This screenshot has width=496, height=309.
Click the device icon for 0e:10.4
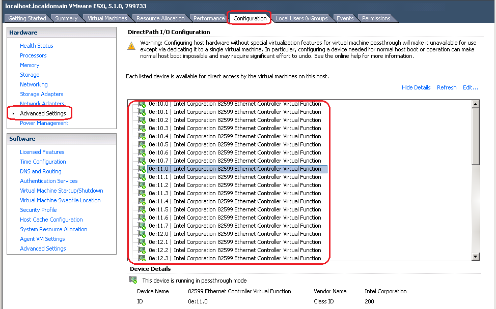[142, 137]
